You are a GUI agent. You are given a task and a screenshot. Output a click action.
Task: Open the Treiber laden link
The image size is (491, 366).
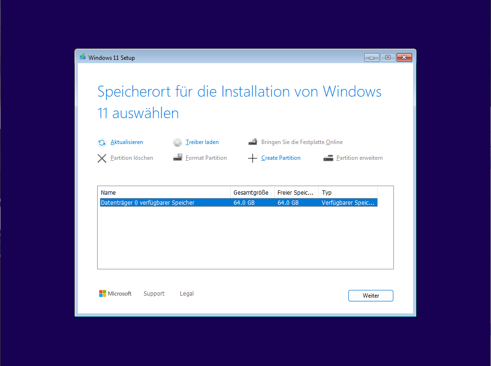(x=202, y=142)
